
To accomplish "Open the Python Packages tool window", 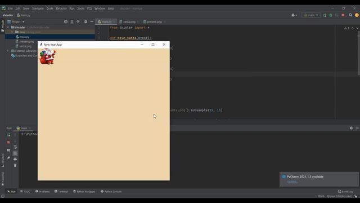I will coord(84,192).
